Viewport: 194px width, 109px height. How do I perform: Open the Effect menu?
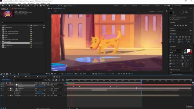click(x=25, y=3)
